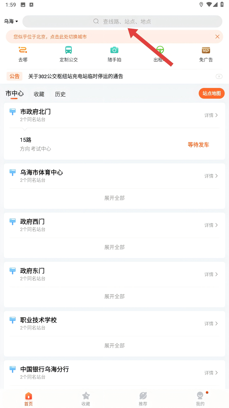The image size is (229, 408).
Task: View 详情 for 市政府北门 station
Action: [211, 116]
